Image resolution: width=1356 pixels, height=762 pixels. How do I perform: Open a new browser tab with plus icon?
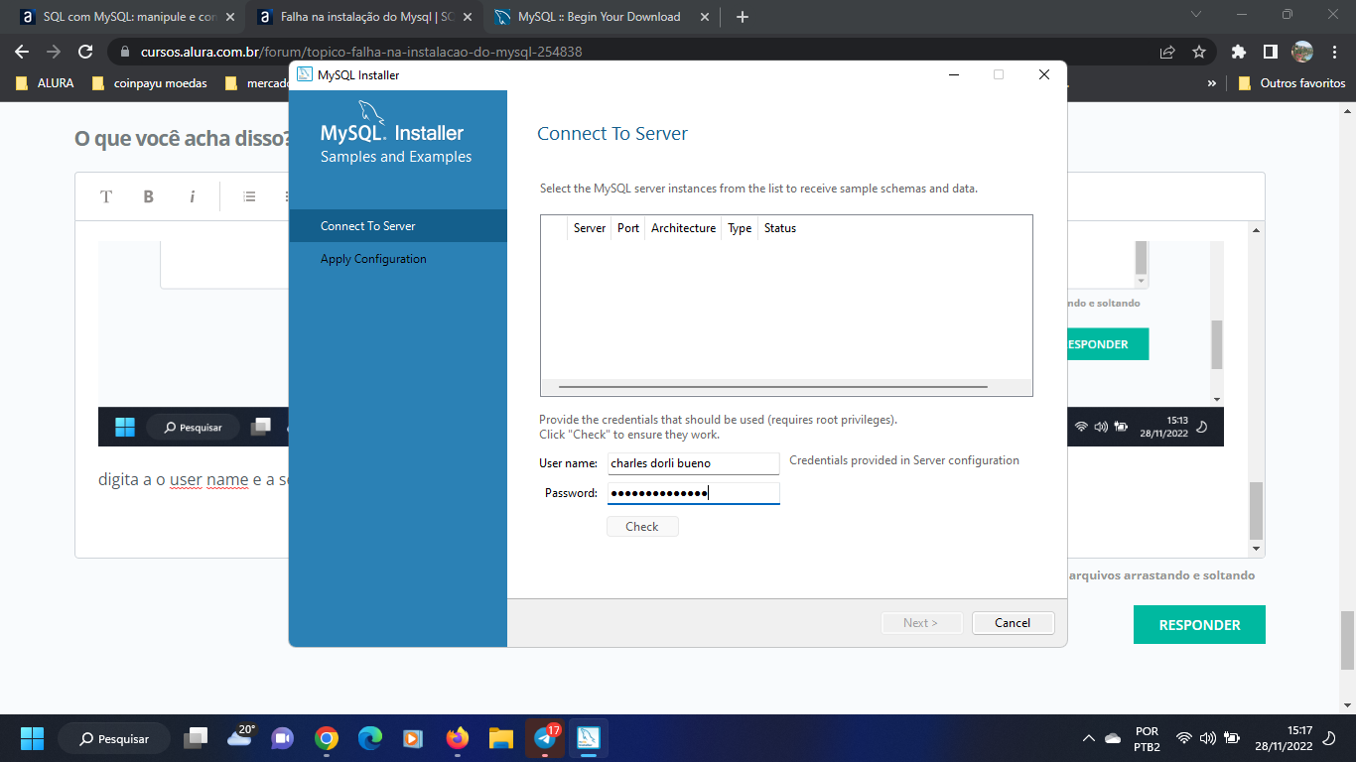743,17
